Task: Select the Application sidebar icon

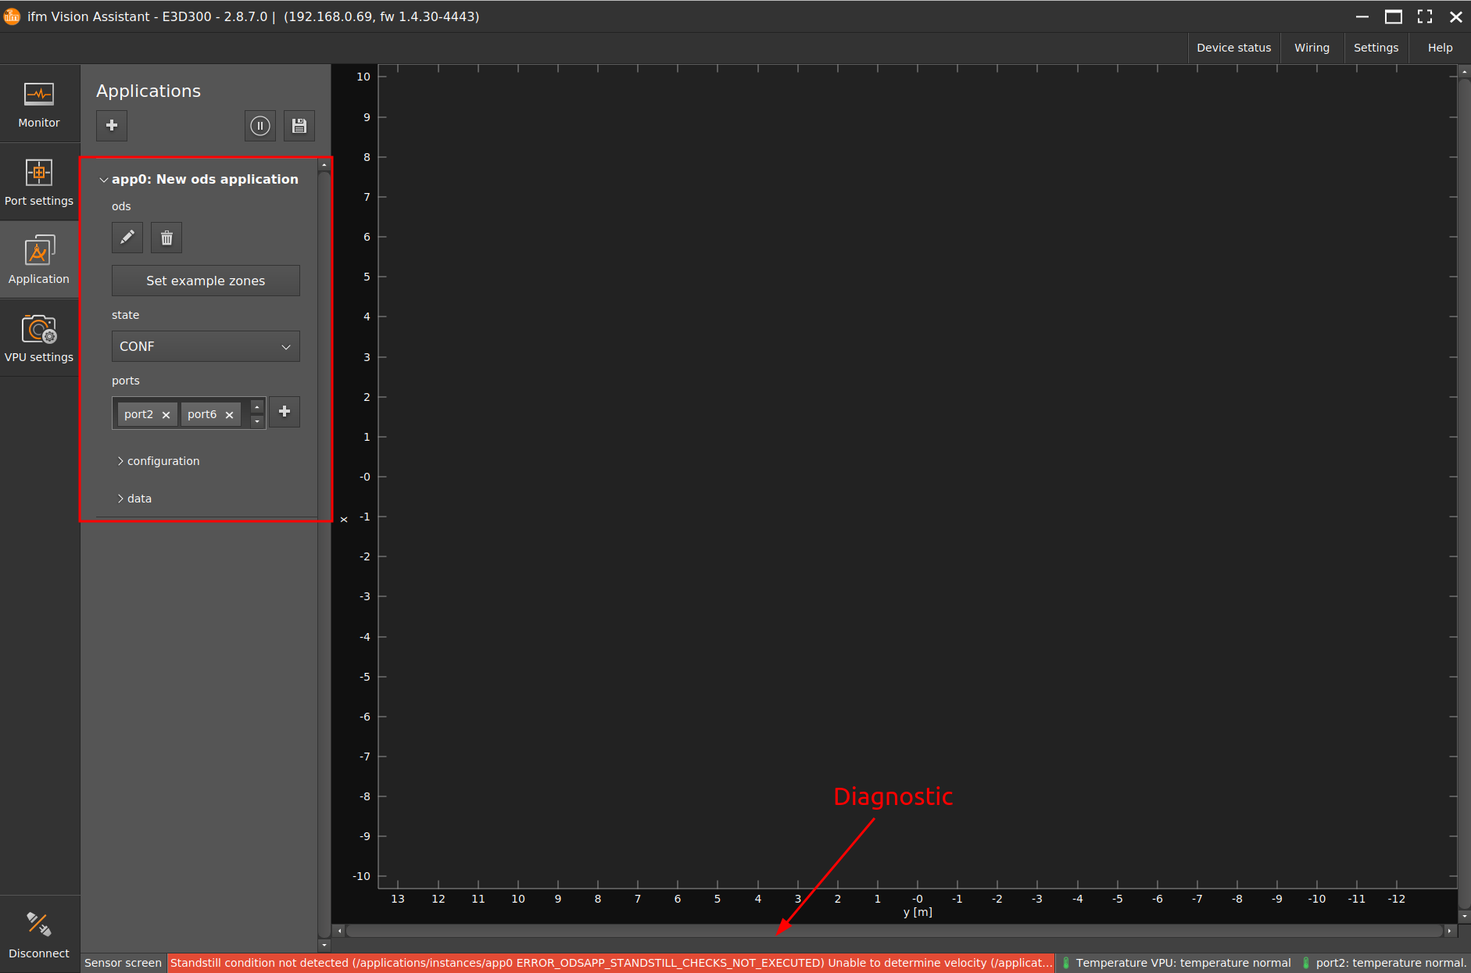Action: pos(39,259)
